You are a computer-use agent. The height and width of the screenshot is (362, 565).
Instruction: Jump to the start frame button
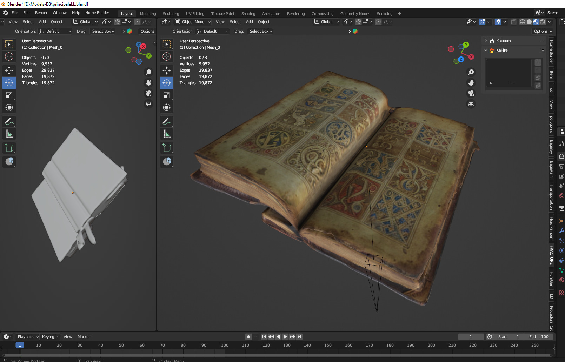coord(264,337)
